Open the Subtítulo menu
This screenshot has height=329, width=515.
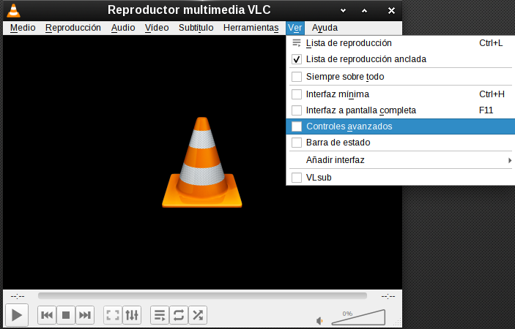[x=196, y=28]
